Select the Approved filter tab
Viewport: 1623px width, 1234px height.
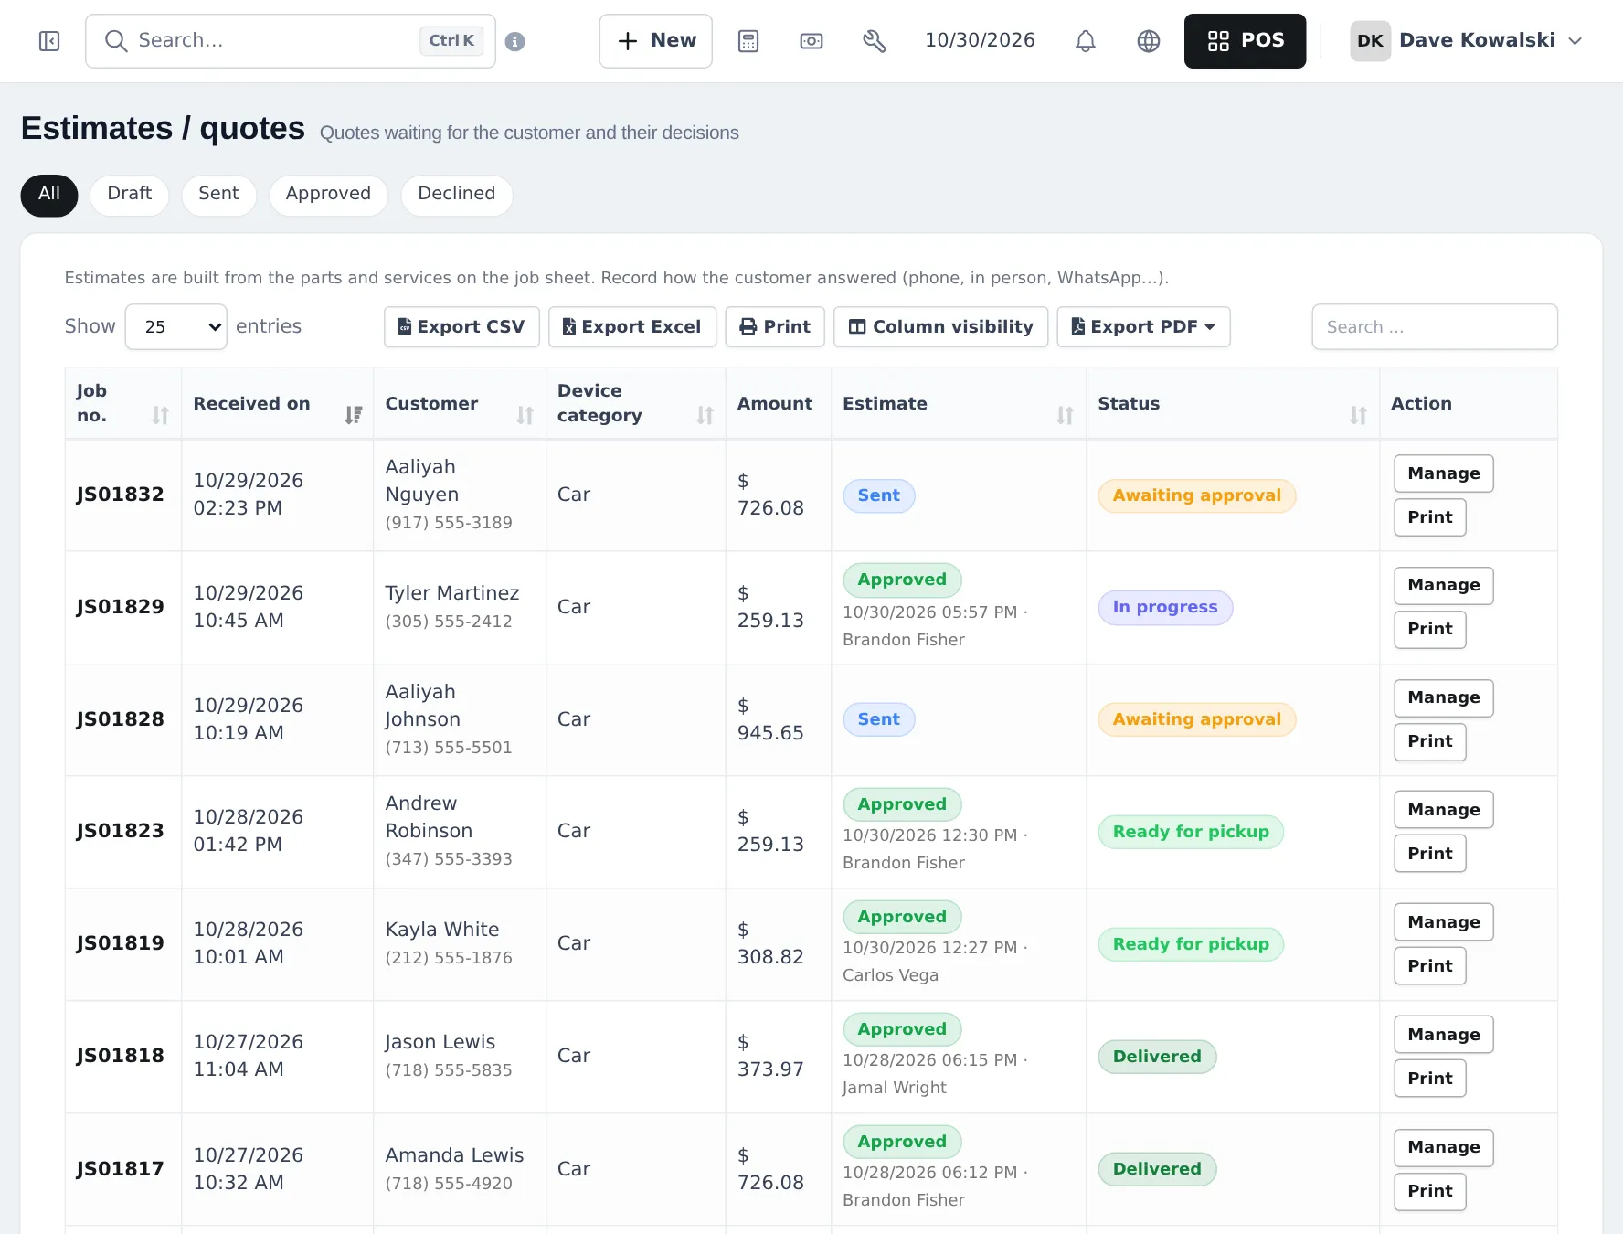coord(328,195)
